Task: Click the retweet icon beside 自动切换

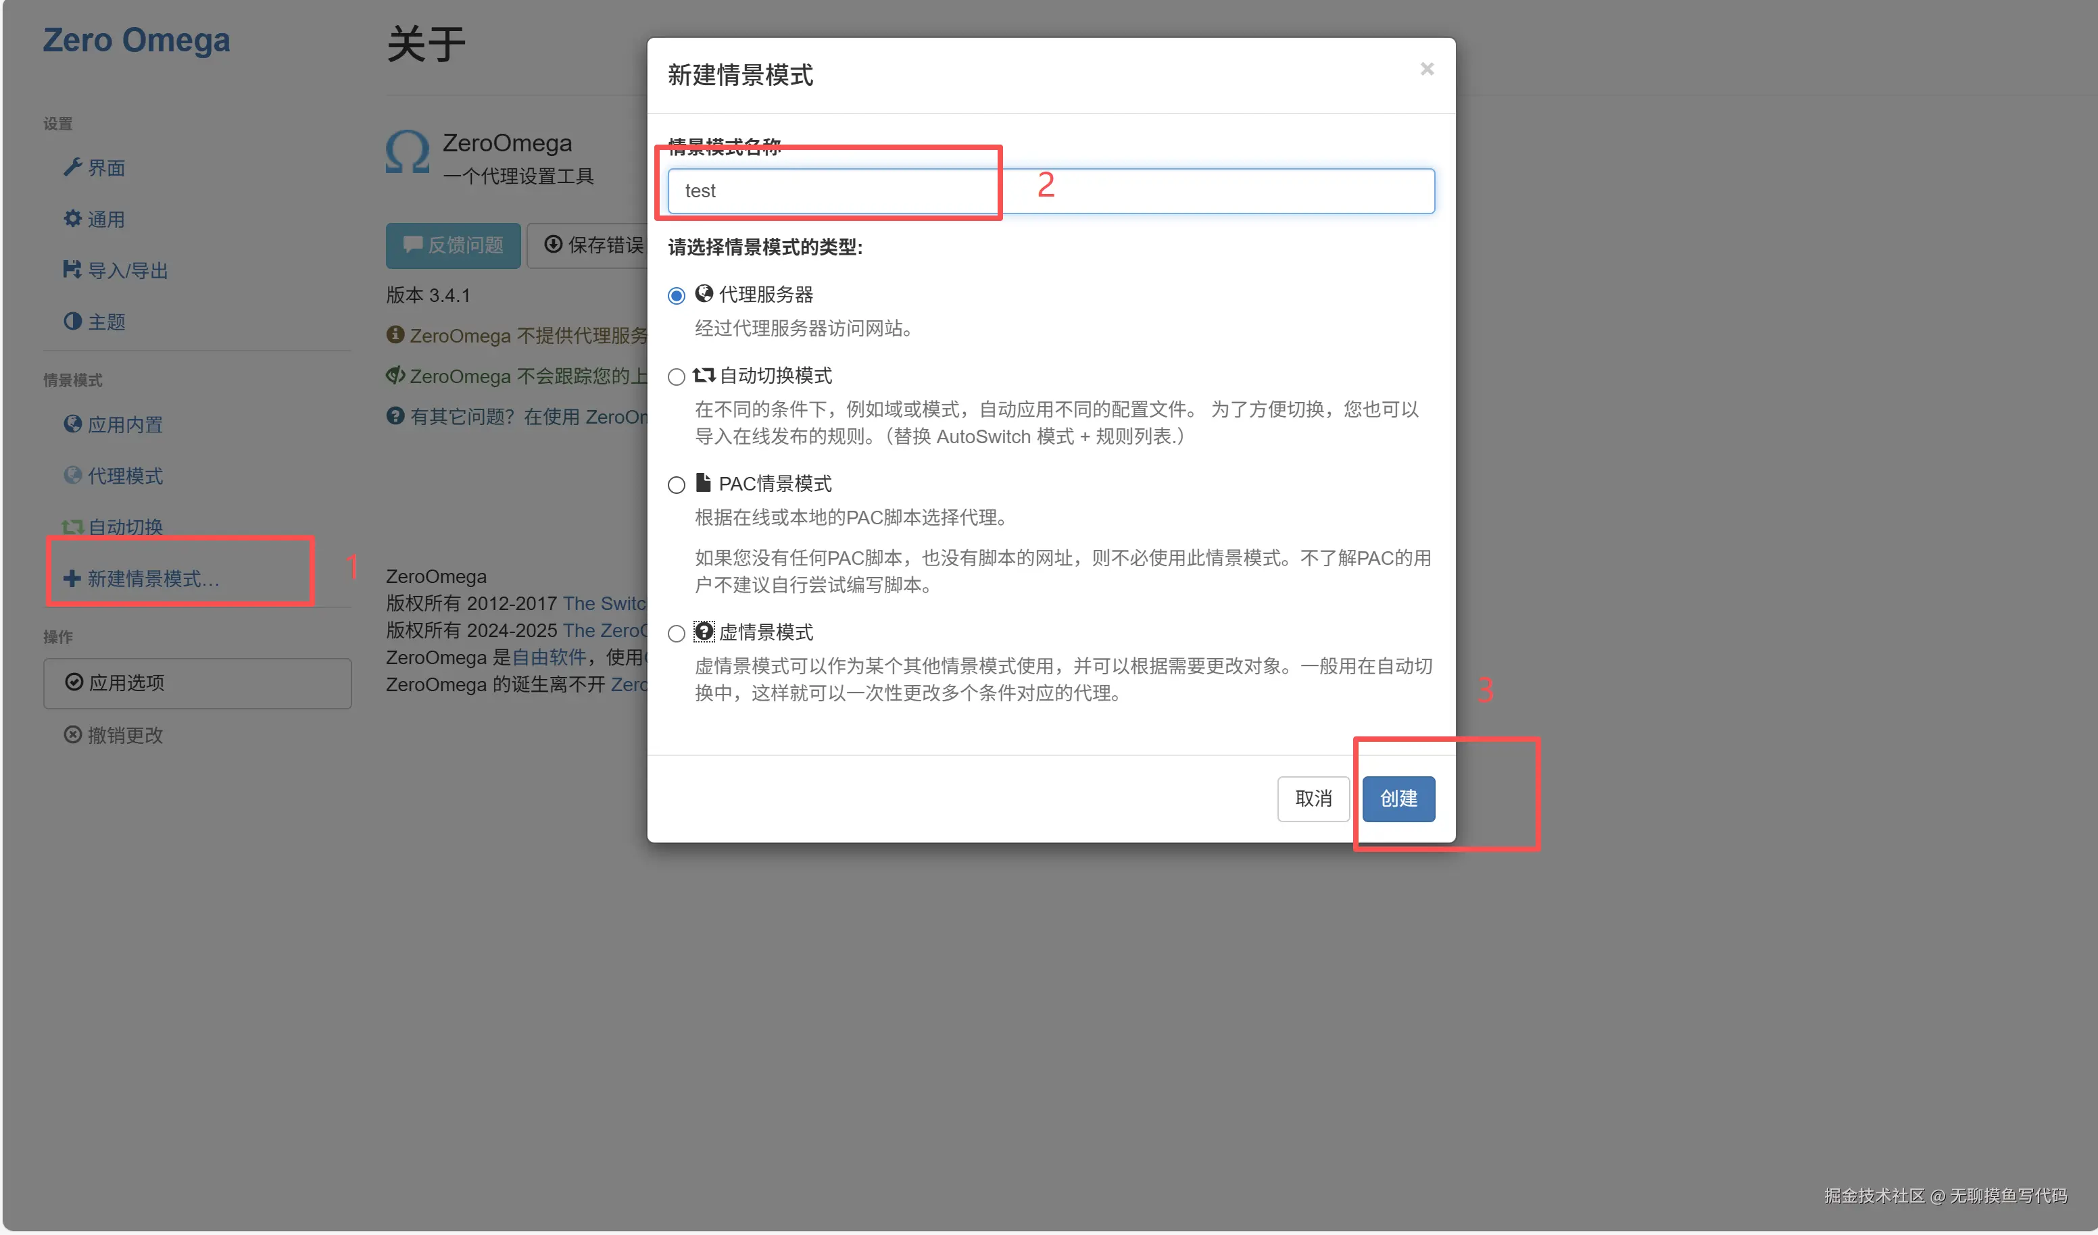Action: point(72,527)
